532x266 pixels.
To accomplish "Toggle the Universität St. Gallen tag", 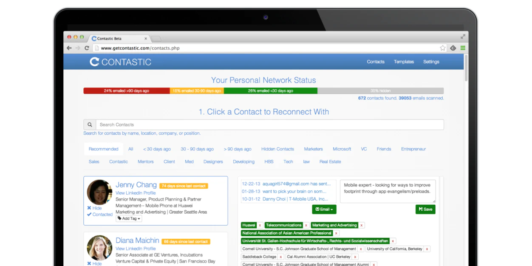I will 315,241.
